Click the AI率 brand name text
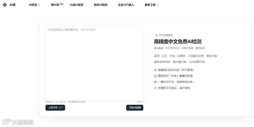Screen dimensions: 254x127 (x=12, y=5)
